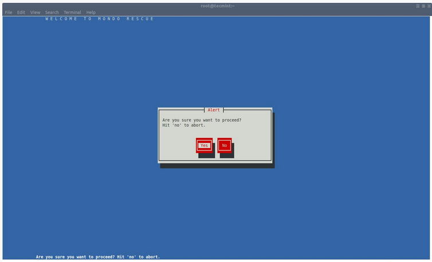The width and height of the screenshot is (432, 262).
Task: Click the proceed question inside the Alert dialog
Action: click(202, 120)
